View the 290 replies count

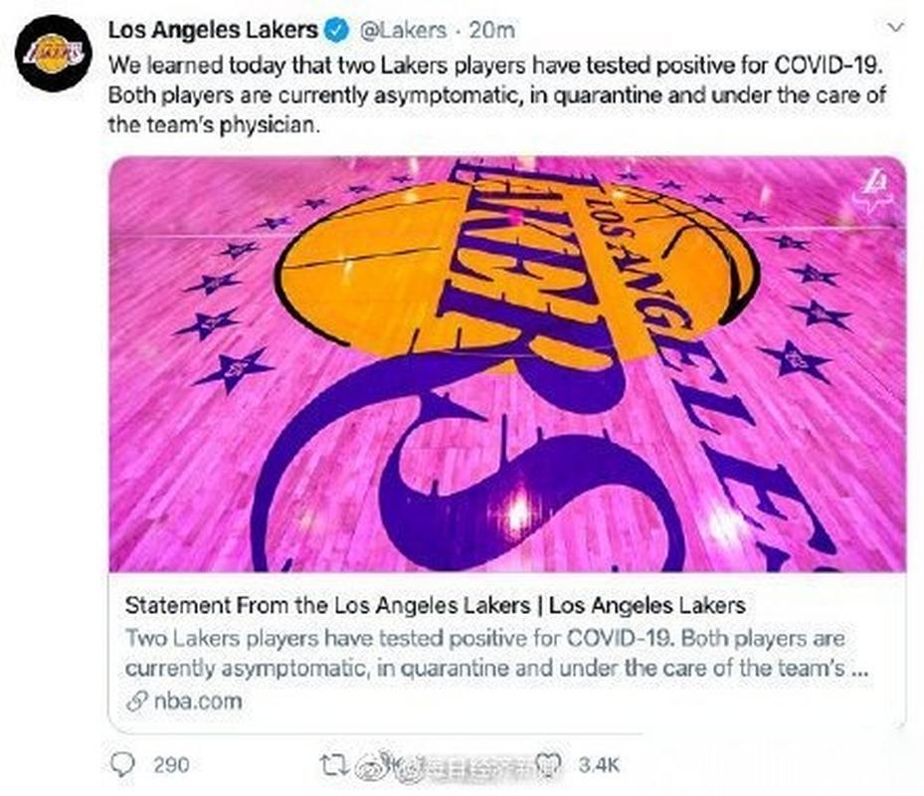(170, 764)
